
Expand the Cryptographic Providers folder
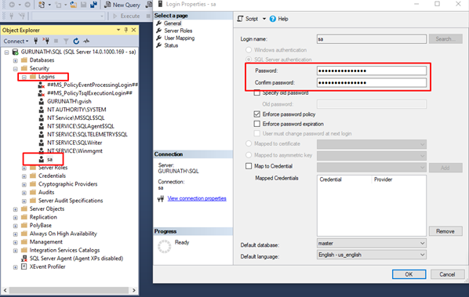24,185
